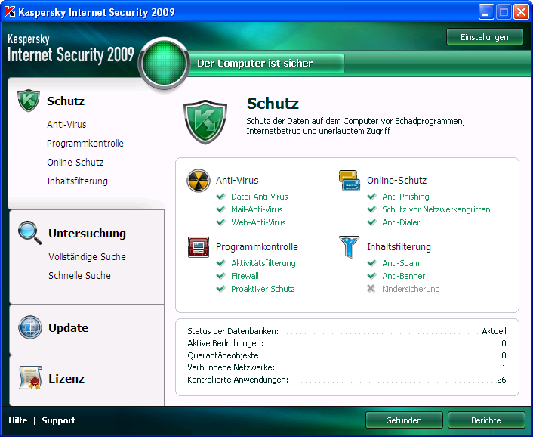Open the Firewall link
Screen dimensions: 533x437
245,276
